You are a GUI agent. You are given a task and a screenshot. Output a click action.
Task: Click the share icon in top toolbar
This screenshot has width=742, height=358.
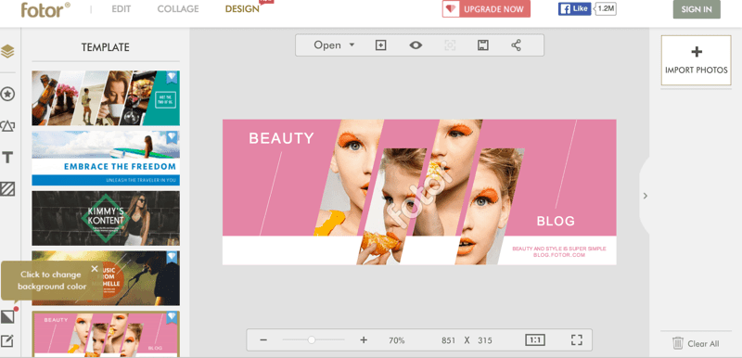[516, 45]
